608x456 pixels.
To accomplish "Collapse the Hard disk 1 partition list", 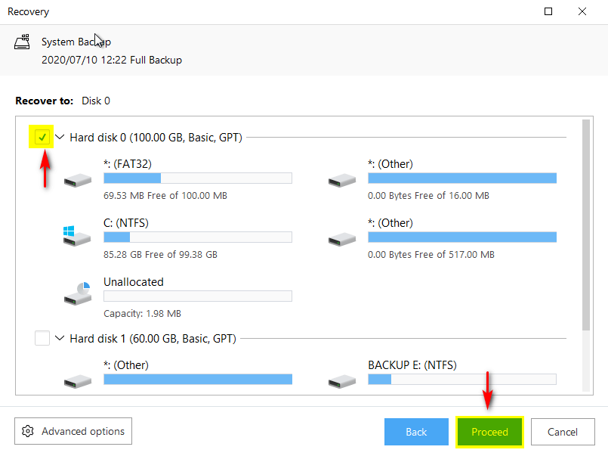I will point(60,339).
